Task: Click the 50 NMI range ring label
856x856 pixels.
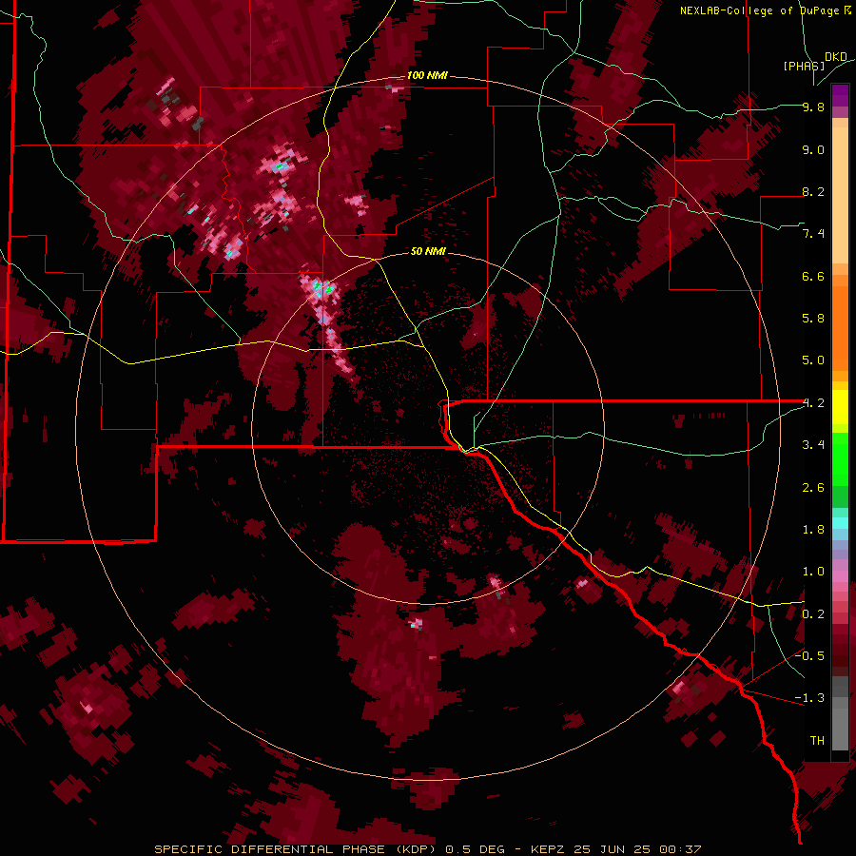Action: point(429,252)
